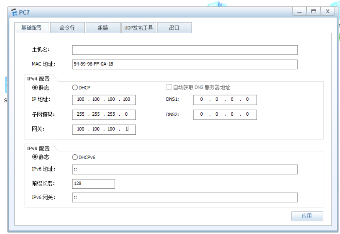The width and height of the screenshot is (340, 234).
Task: Click the 应用 apply button
Action: [307, 216]
